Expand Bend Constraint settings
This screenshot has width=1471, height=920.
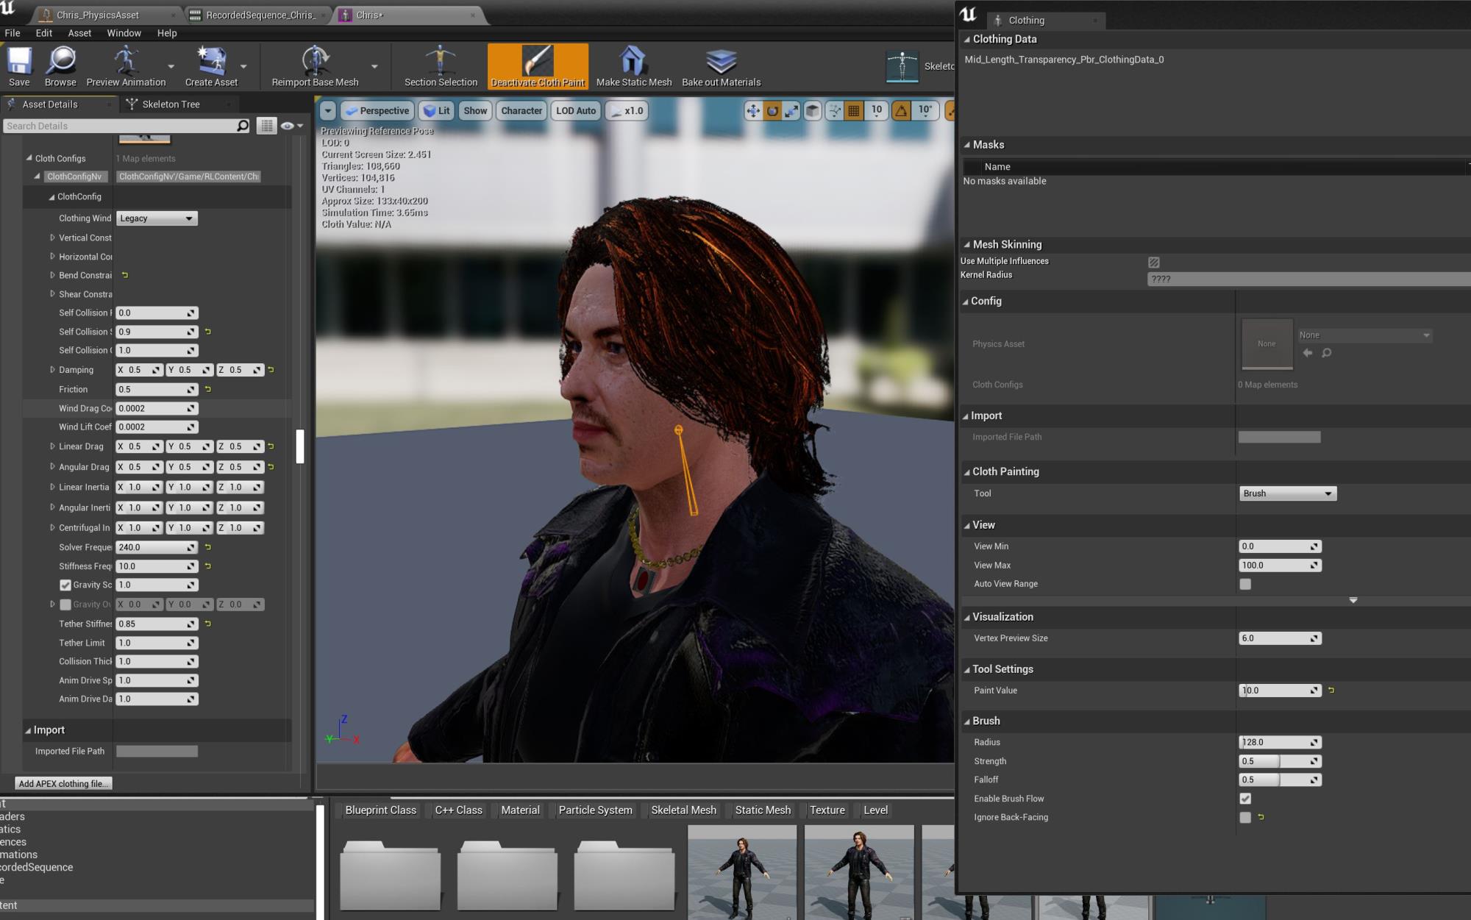click(x=52, y=275)
